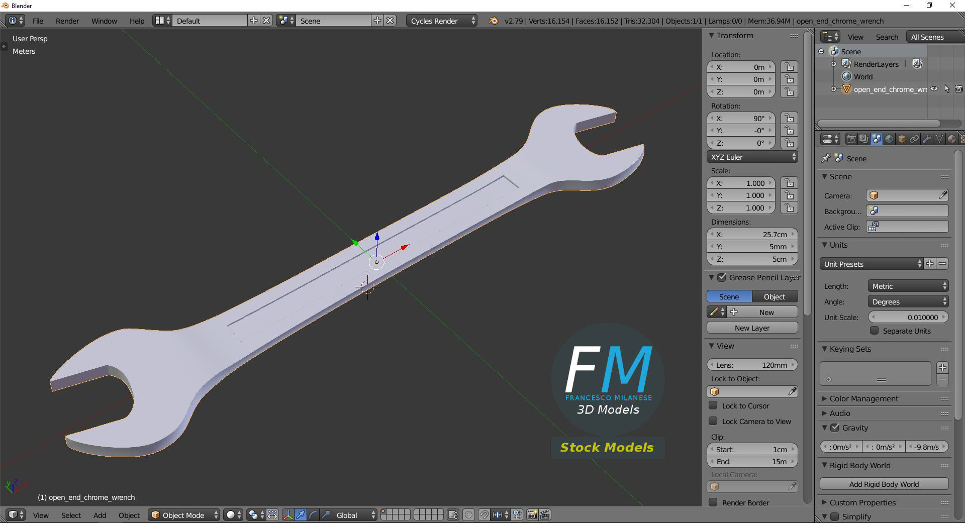Open the Material properties tab (sphere icon)
Screen dimensions: 965x523
(951, 139)
